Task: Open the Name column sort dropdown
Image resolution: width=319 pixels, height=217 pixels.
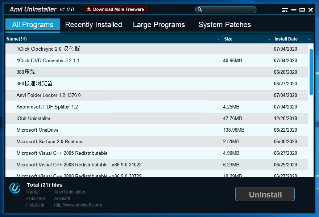Action: point(219,39)
